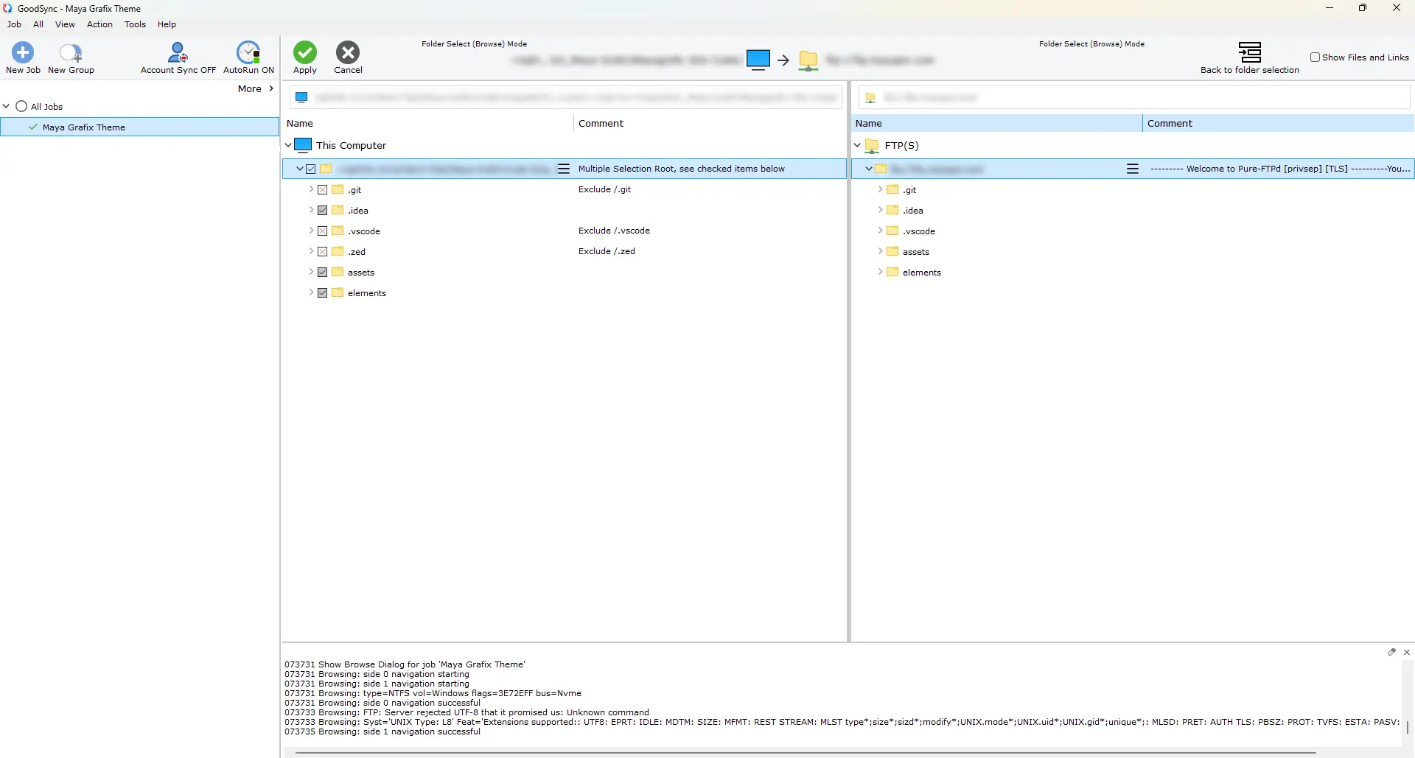The image size is (1415, 758).
Task: Collapse the This Computer node
Action: tap(288, 145)
